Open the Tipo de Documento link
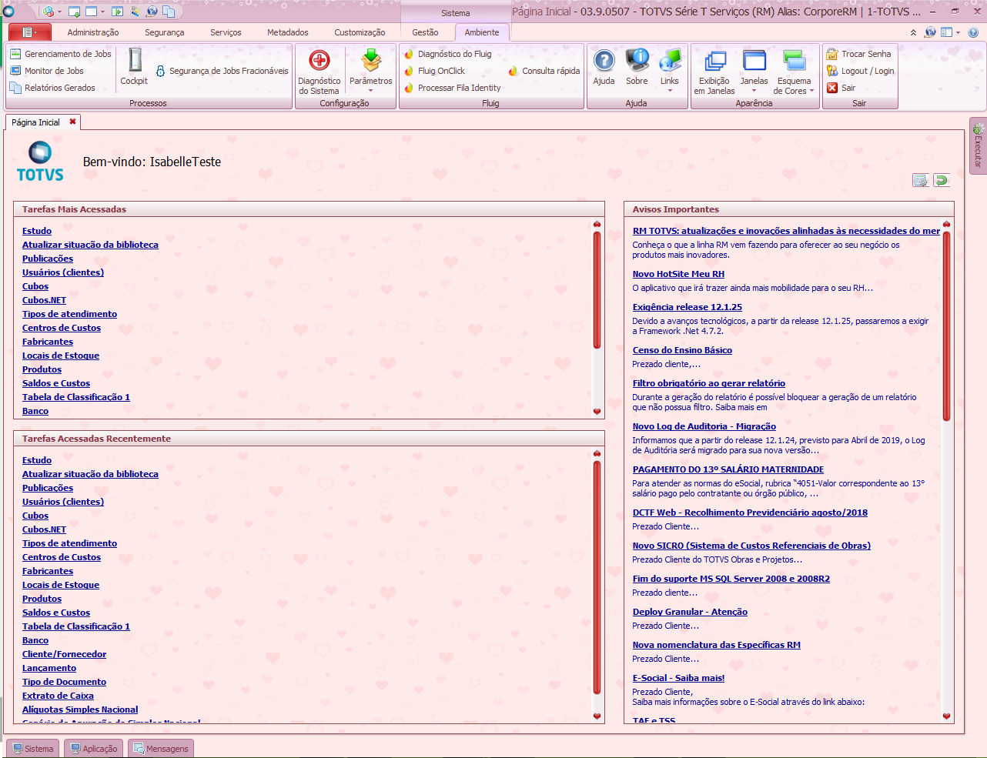 pos(65,682)
